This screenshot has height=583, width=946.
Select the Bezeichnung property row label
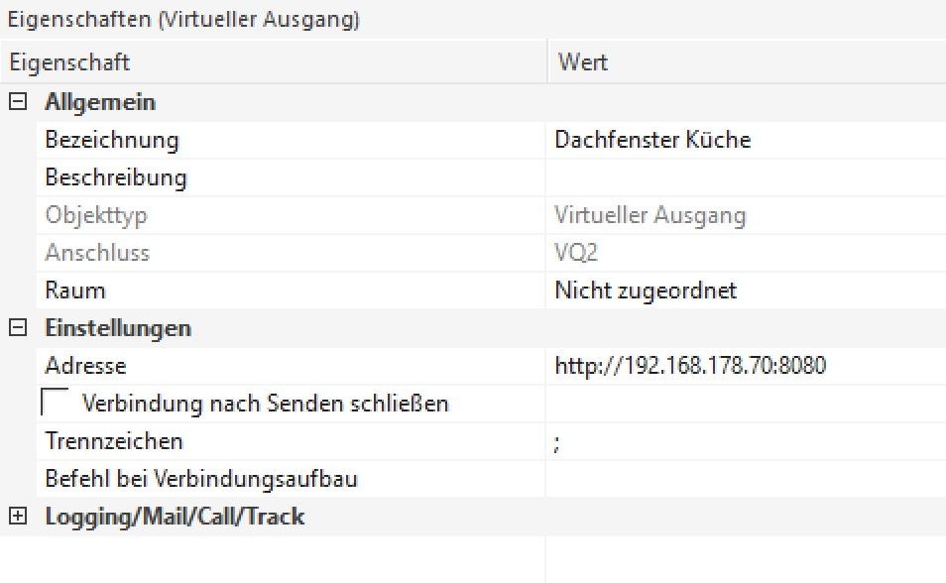112,140
